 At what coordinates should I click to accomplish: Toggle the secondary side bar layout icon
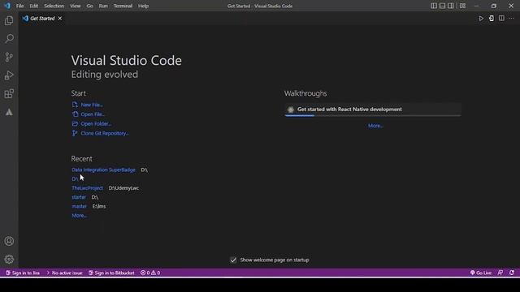(451, 6)
